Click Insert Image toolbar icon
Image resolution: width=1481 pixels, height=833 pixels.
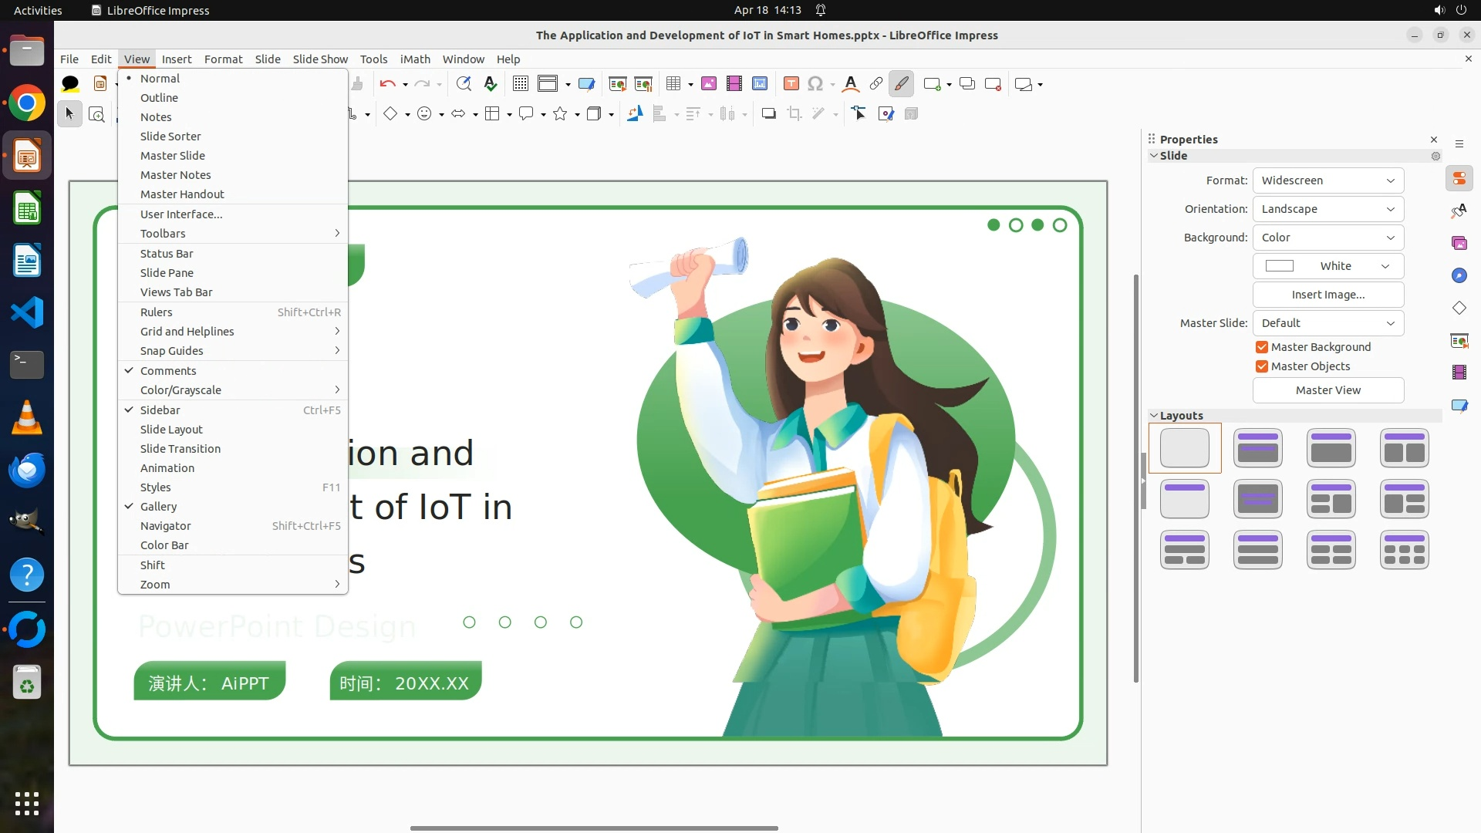click(x=709, y=84)
